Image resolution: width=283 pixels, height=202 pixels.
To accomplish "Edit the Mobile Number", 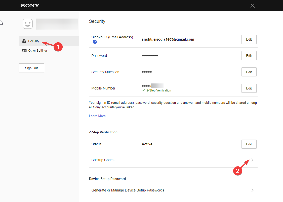I will point(249,88).
